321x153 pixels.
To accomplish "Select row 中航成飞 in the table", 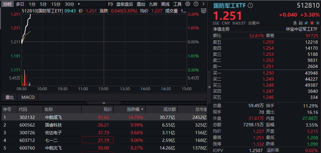I will [104, 117].
